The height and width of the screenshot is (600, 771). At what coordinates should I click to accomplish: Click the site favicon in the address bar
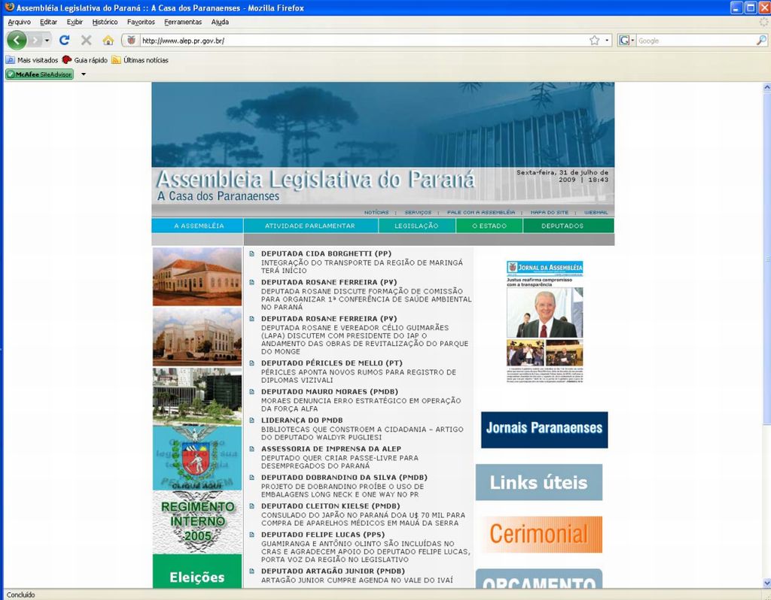[x=131, y=39]
